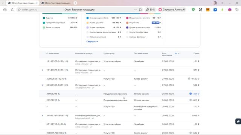241x135 pixels.
Task: Open blue document icon beside −359 ₽
Action: 191,93
